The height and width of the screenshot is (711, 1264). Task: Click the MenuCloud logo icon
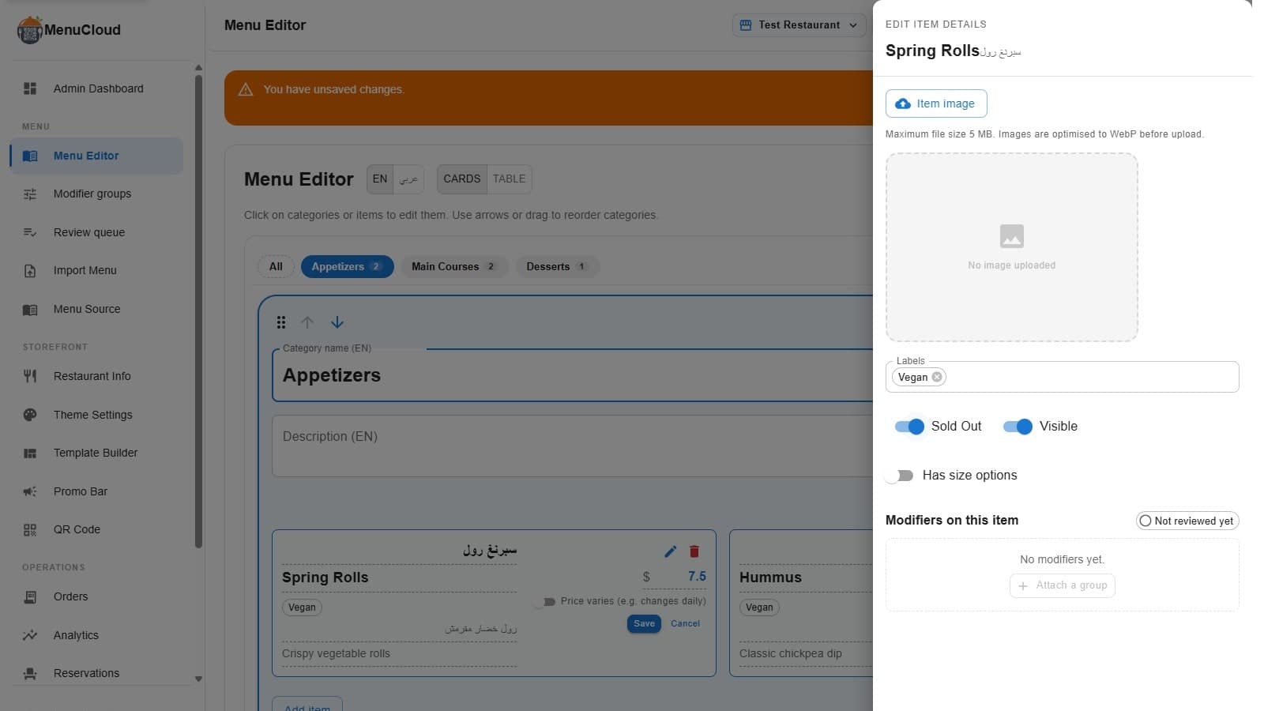click(x=29, y=30)
